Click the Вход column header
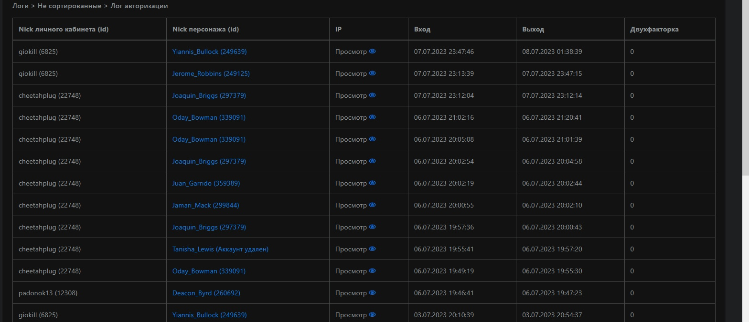This screenshot has width=749, height=322. [422, 29]
